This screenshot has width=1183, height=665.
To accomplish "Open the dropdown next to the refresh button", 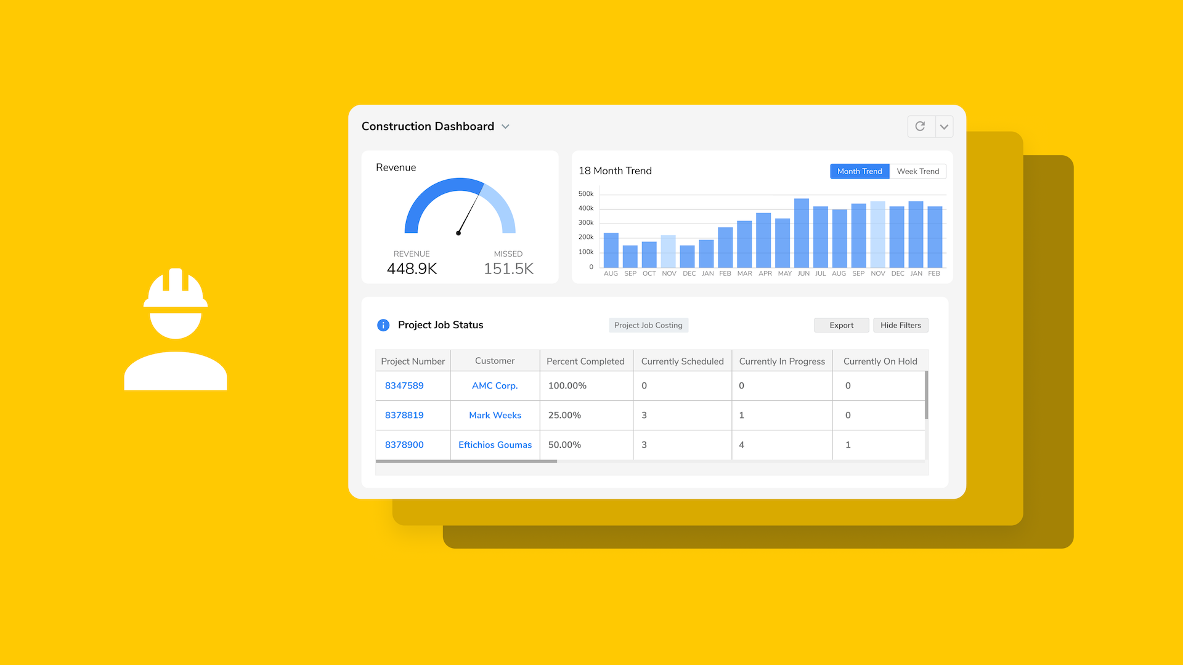I will point(944,126).
